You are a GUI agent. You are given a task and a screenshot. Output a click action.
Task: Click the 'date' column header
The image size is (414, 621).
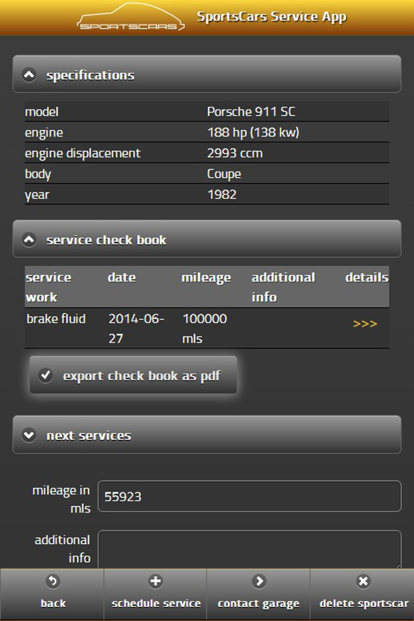point(122,278)
